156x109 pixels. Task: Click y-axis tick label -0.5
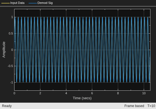[10, 66]
